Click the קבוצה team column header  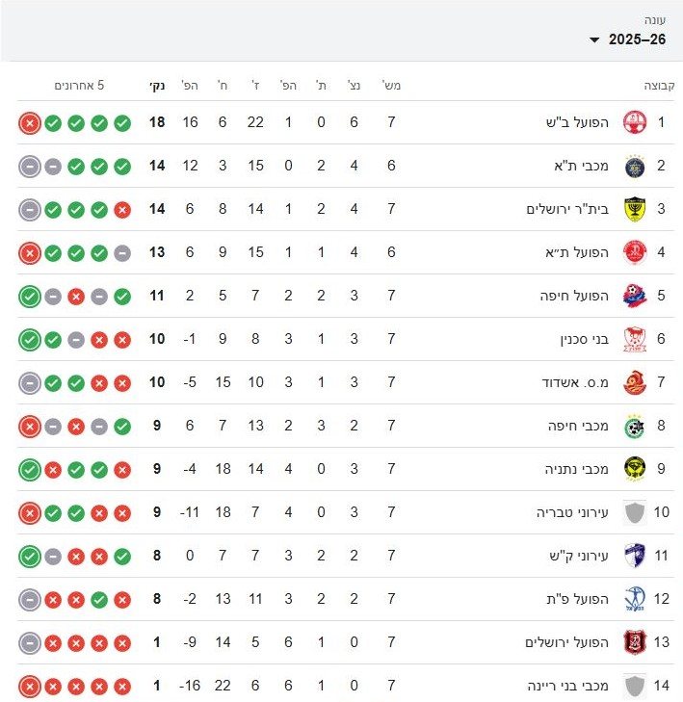[x=659, y=86]
